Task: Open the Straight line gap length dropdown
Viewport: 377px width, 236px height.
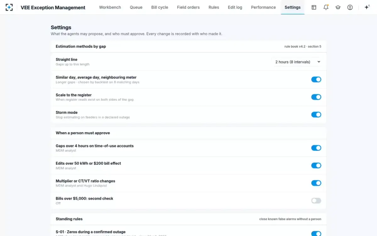Action: point(298,62)
